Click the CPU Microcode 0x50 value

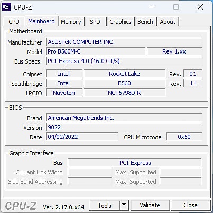pyautogui.click(x=184, y=137)
